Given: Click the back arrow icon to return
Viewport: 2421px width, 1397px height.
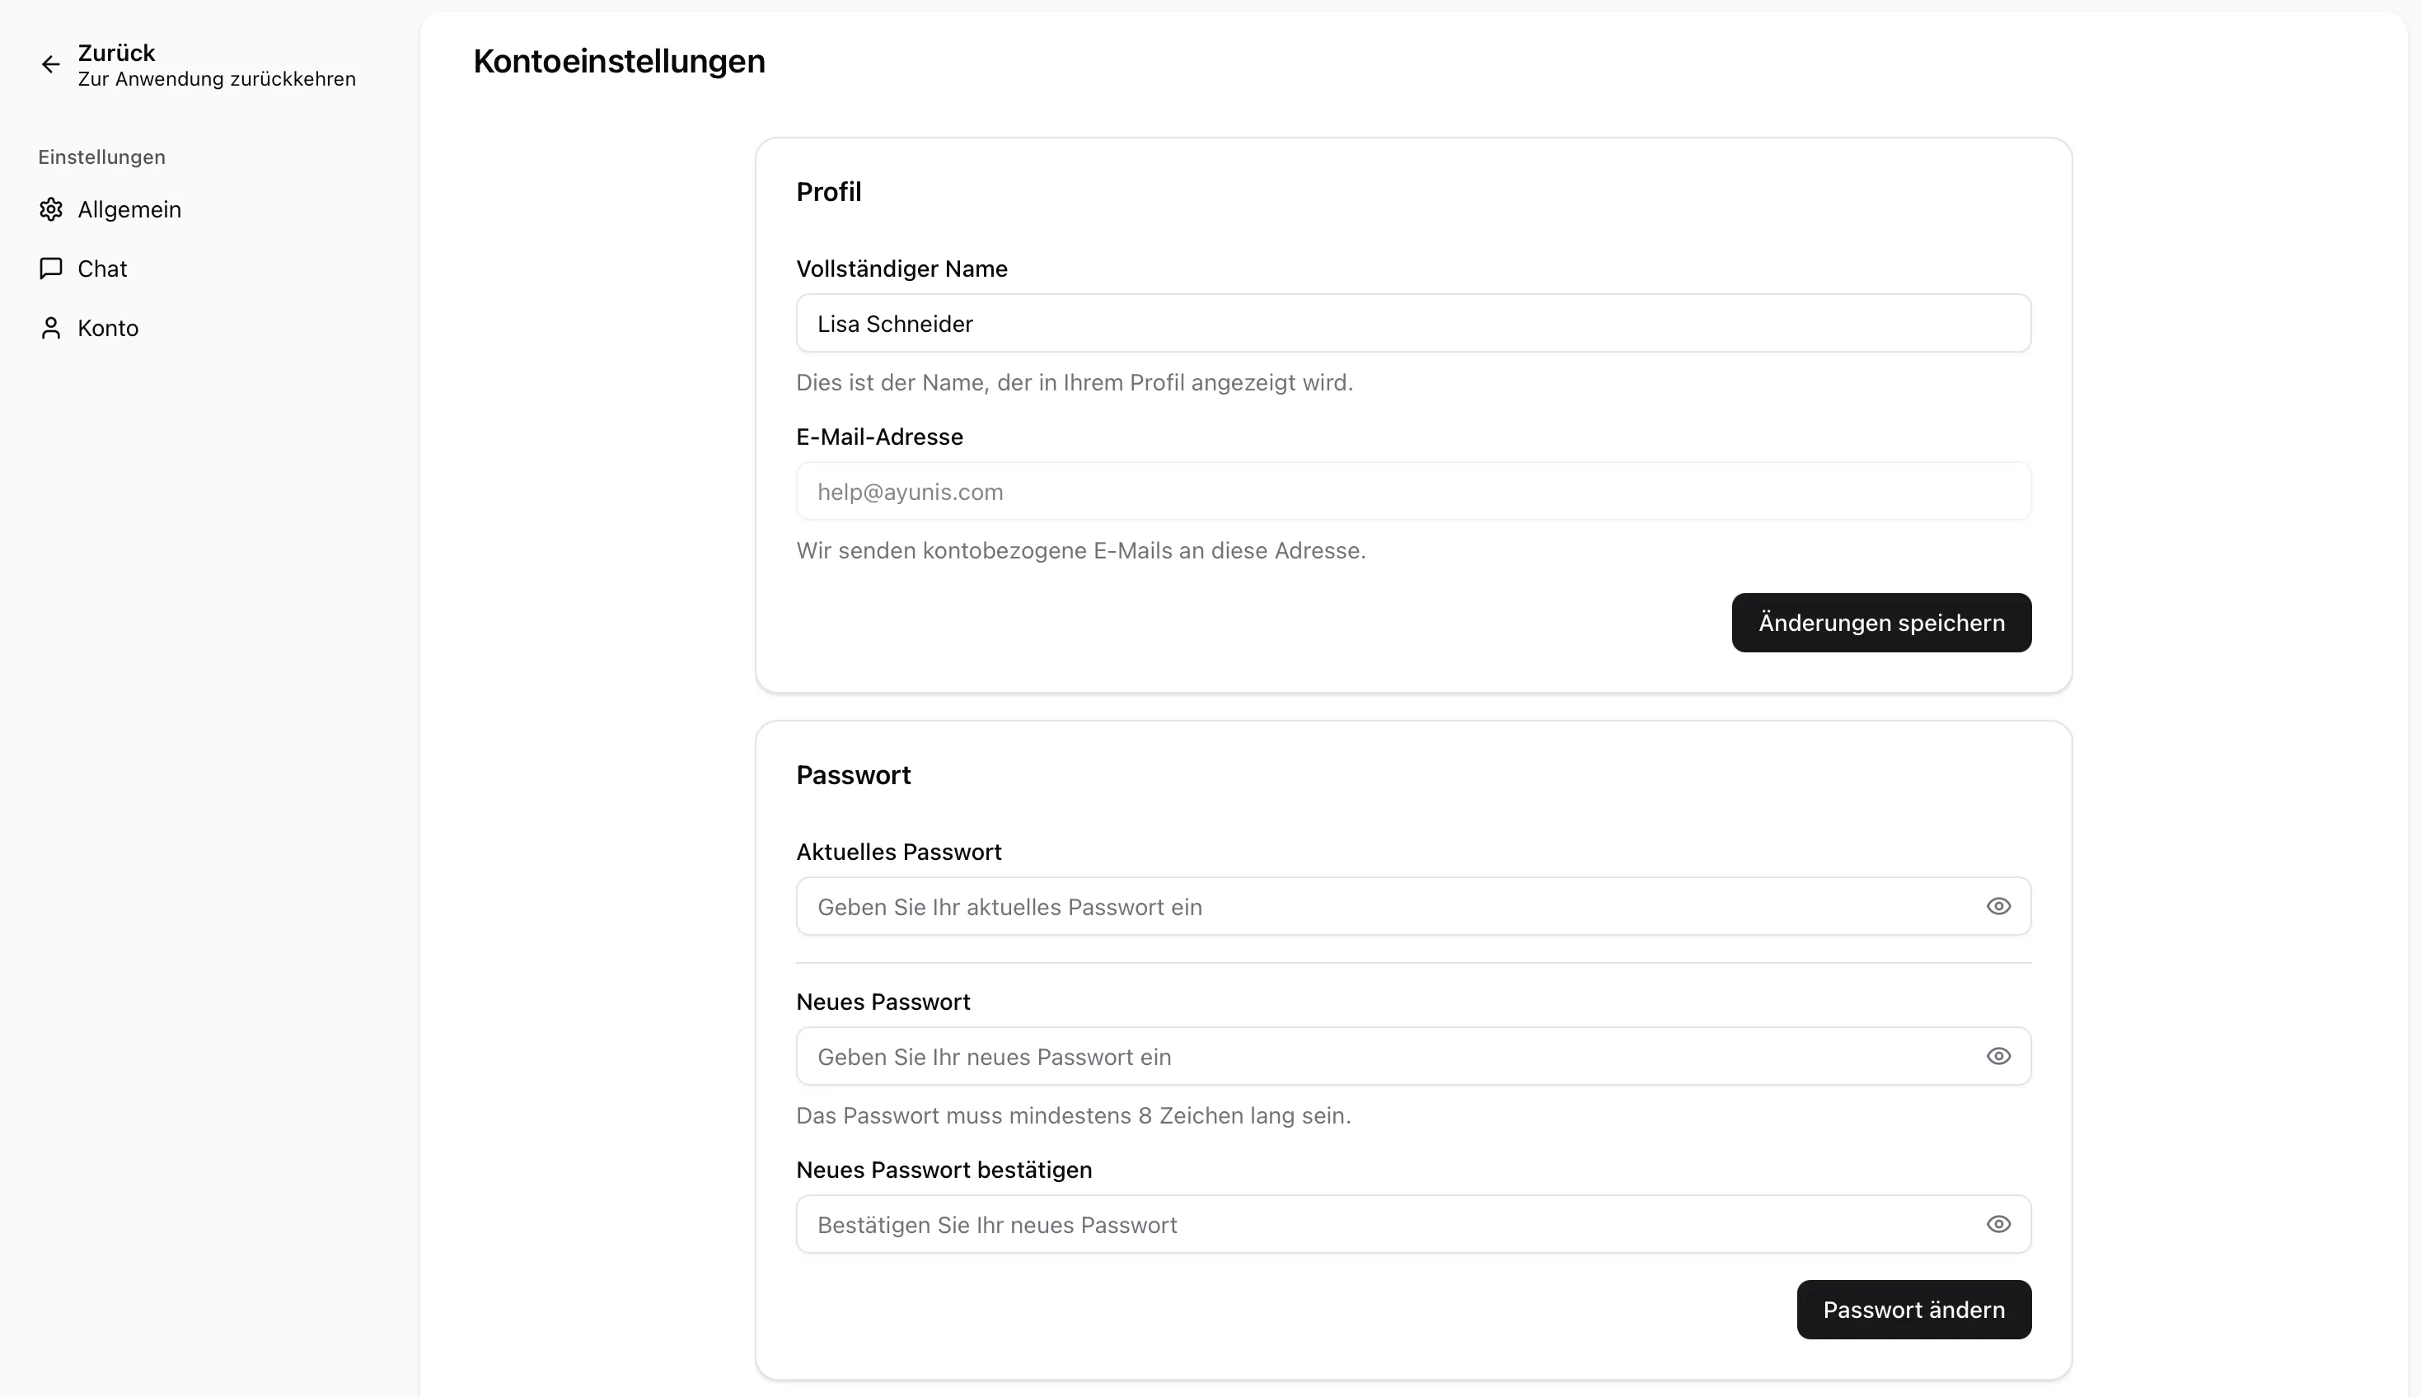Looking at the screenshot, I should (51, 63).
